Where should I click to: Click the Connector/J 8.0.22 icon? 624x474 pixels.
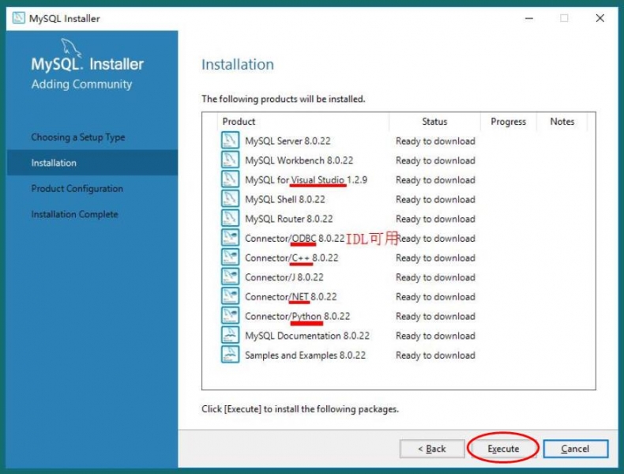(230, 277)
